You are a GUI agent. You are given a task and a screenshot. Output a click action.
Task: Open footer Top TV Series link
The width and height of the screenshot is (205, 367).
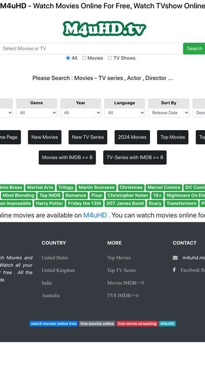(121, 270)
